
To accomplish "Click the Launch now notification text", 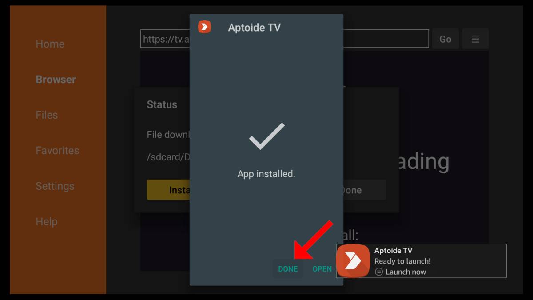I will coord(406,272).
